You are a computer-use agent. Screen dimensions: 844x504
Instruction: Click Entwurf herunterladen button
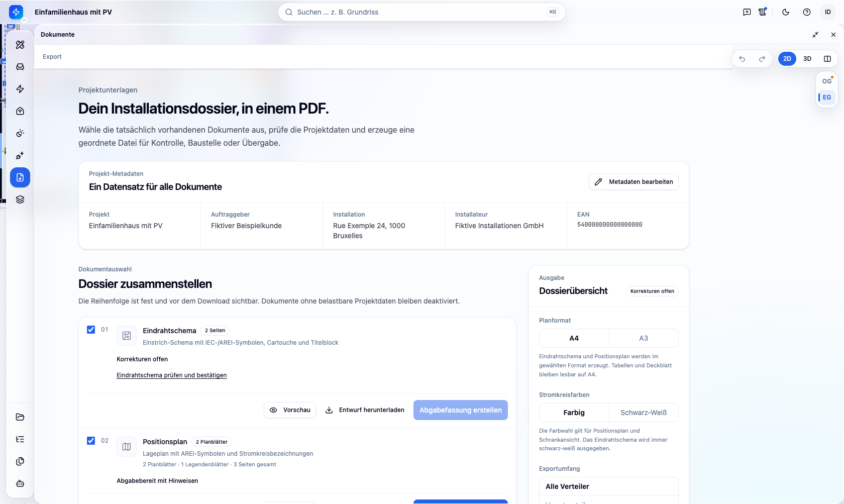pos(365,410)
